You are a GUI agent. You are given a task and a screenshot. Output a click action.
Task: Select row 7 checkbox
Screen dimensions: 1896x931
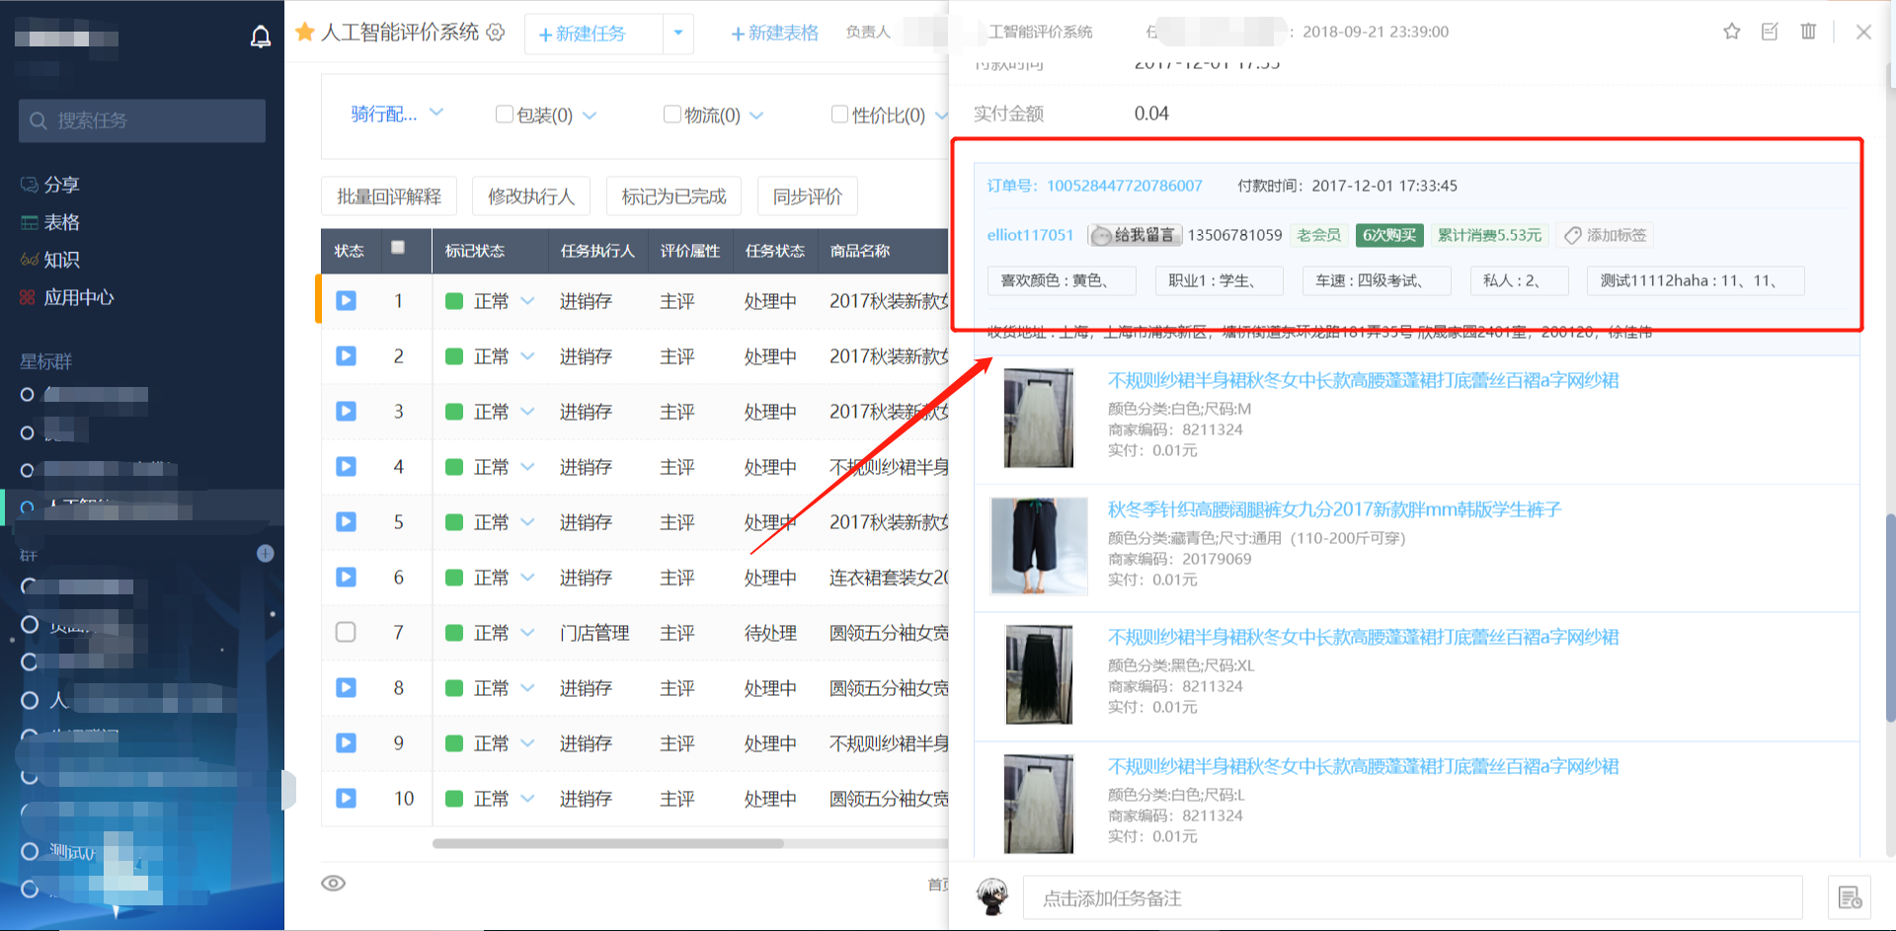pyautogui.click(x=346, y=632)
